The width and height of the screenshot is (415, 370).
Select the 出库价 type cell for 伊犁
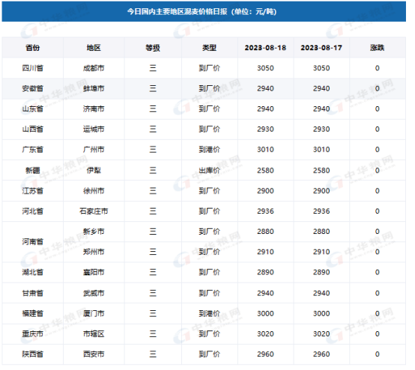pos(209,170)
